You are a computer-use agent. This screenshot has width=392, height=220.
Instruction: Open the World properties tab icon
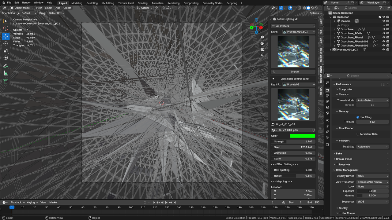pyautogui.click(x=327, y=113)
